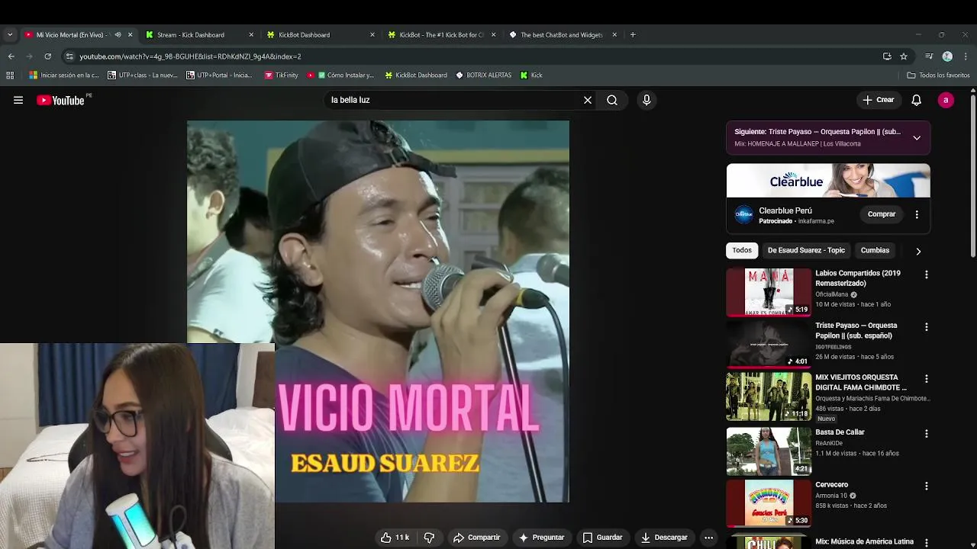Open Kick bookmark

click(531, 75)
